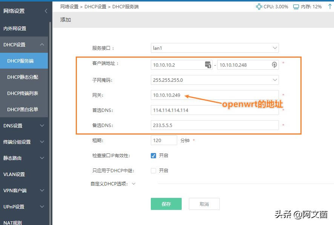Screen dimensions: 334x225
Task: Open the DHCP静态分配 submenu item
Action: (24, 77)
